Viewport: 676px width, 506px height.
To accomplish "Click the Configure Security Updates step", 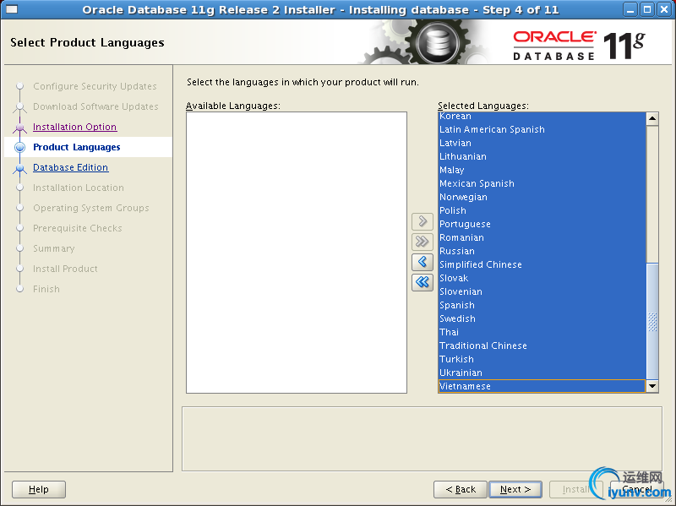I will point(95,86).
